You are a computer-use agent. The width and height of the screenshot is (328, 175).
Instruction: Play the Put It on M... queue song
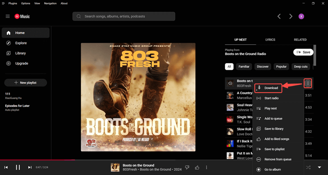pos(239,156)
